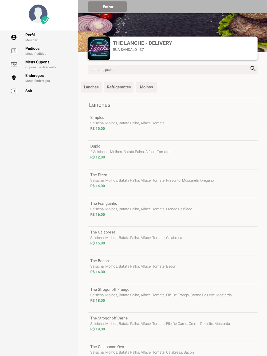This screenshot has width=267, height=356.
Task: Click the Lanches section heading
Action: tap(100, 105)
